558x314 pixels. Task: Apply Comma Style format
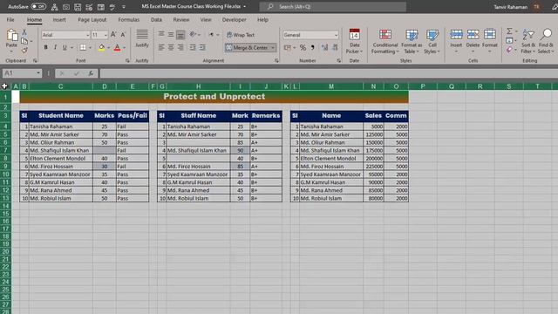(312, 47)
